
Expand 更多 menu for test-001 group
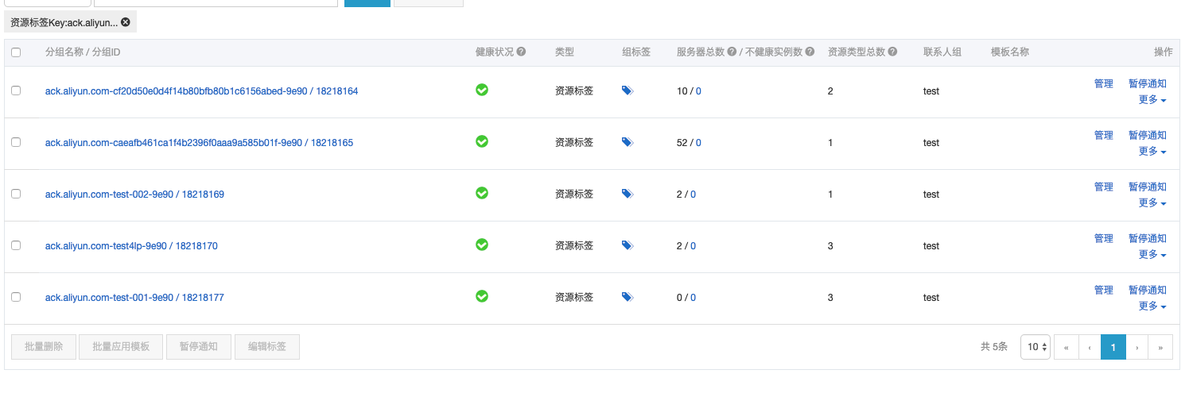[x=1152, y=306]
